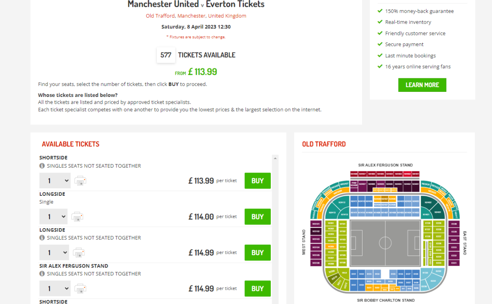Click the info icon on Sir Alex Ferguson Stand note
This screenshot has height=304, width=492.
[x=42, y=274]
